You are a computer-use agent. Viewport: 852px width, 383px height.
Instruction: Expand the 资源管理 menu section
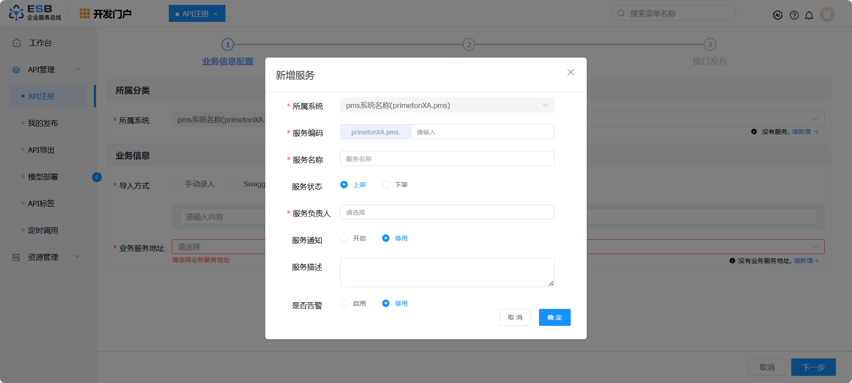[78, 257]
